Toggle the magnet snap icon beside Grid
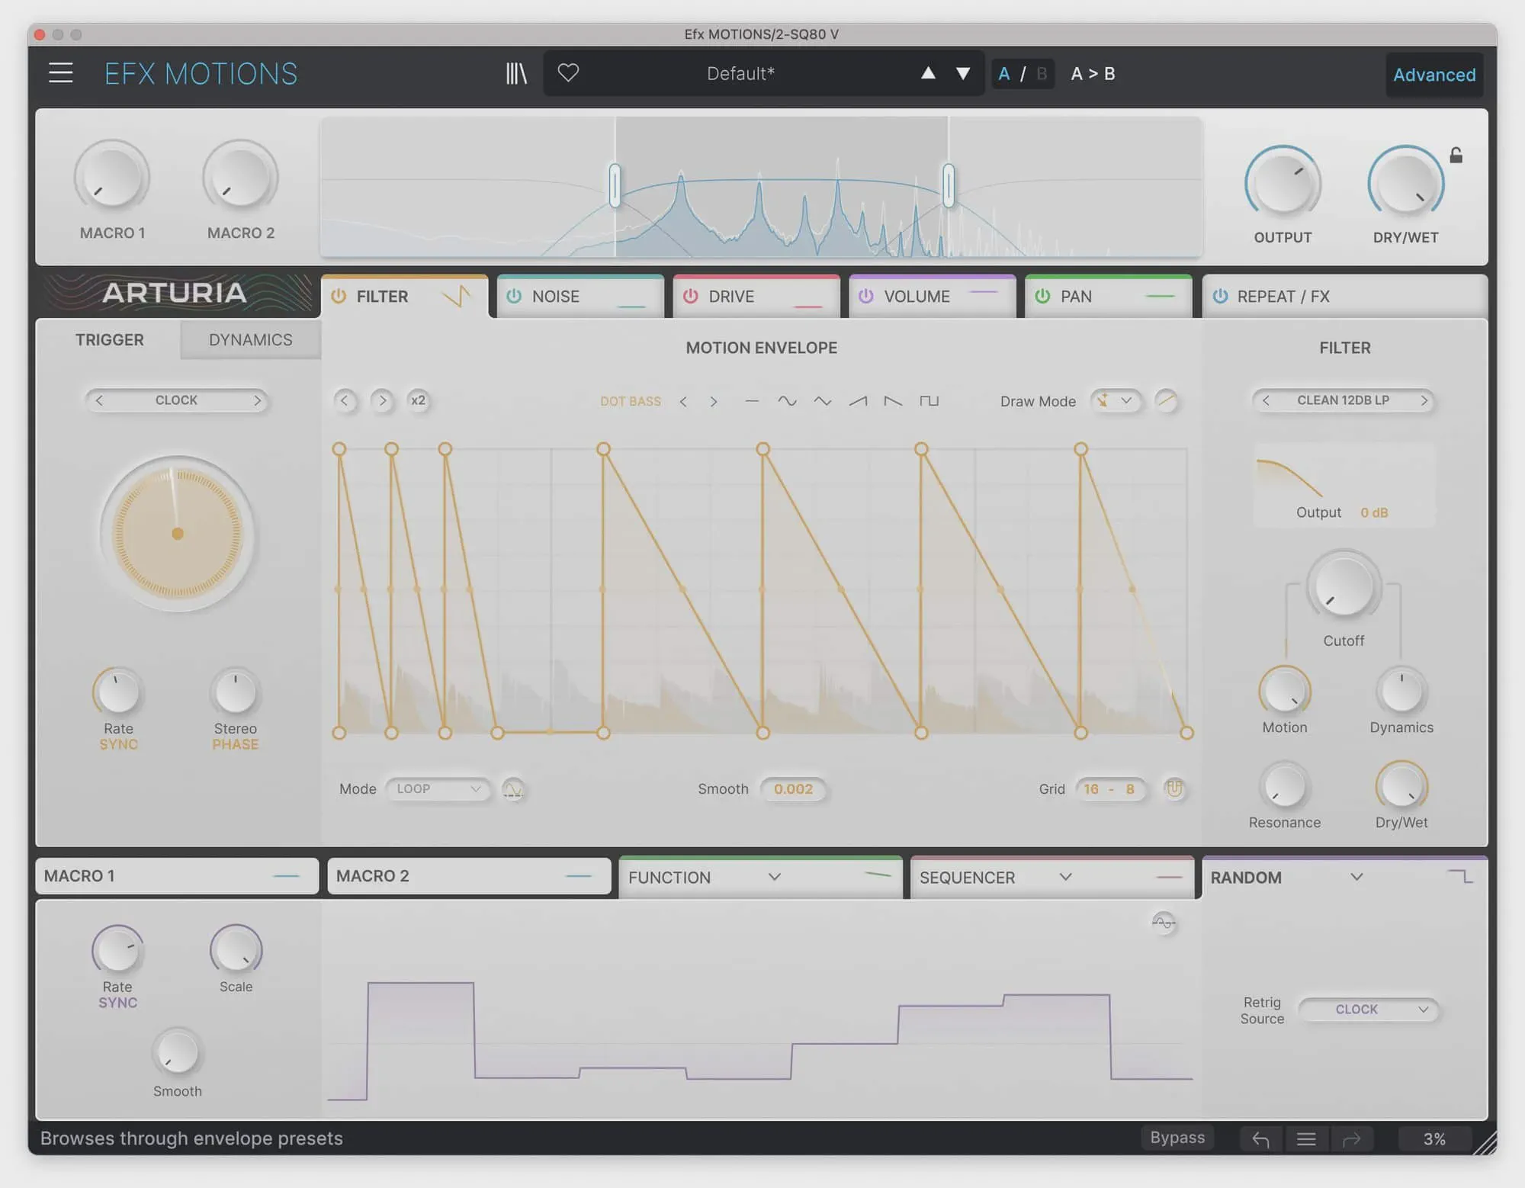The width and height of the screenshot is (1525, 1188). pyautogui.click(x=1174, y=788)
